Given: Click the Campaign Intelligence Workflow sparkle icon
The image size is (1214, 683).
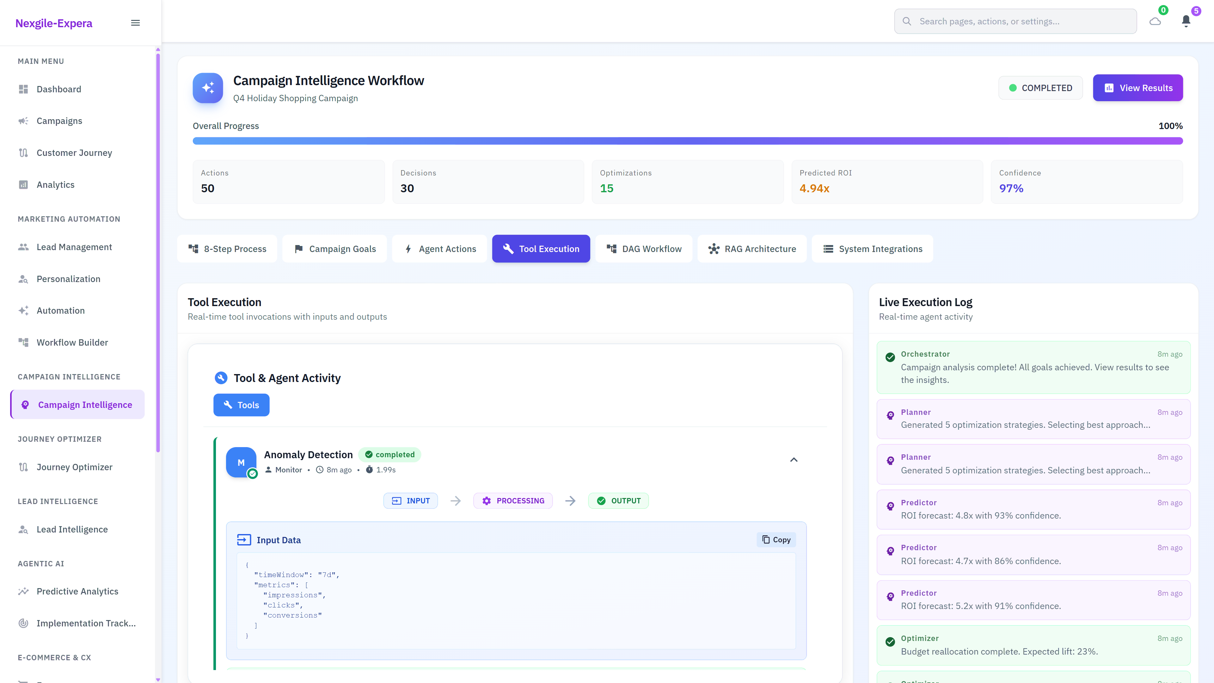Looking at the screenshot, I should 207,88.
